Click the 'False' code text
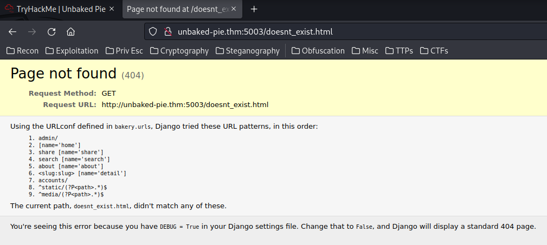Image resolution: width=547 pixels, height=245 pixels. tap(364, 227)
